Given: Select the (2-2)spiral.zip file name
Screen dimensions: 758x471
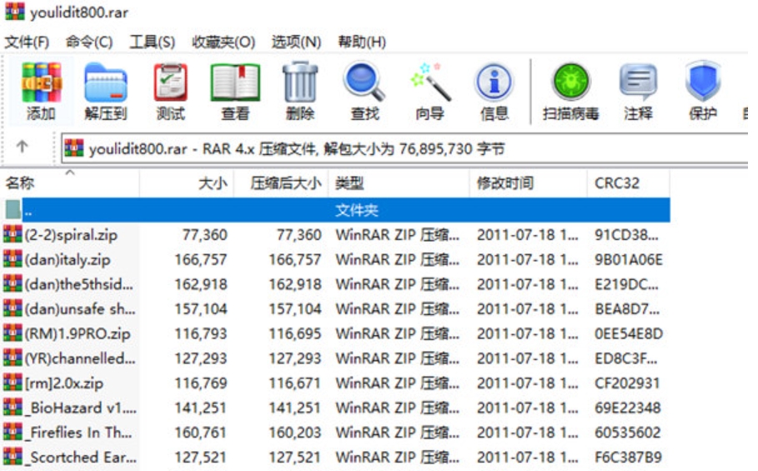Looking at the screenshot, I should pos(71,235).
